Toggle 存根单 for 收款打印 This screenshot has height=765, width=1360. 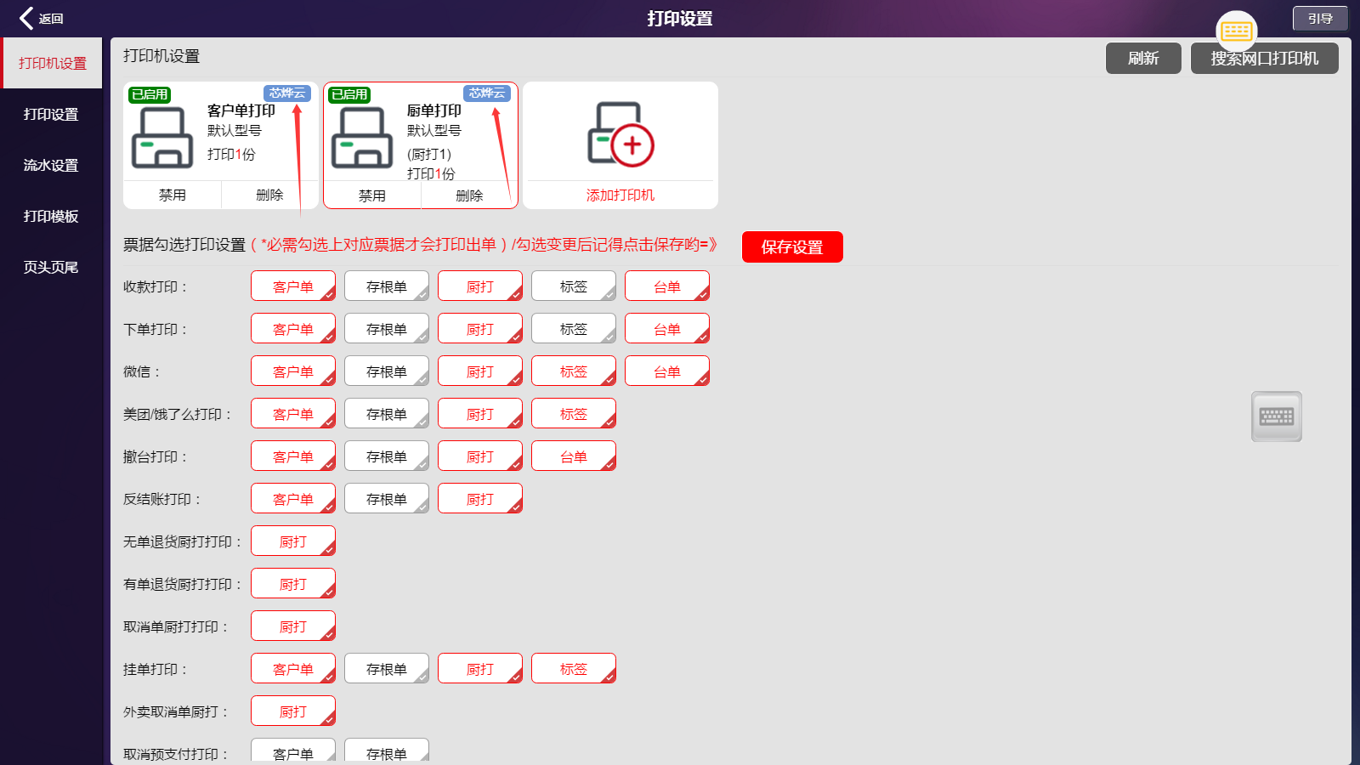pos(387,286)
